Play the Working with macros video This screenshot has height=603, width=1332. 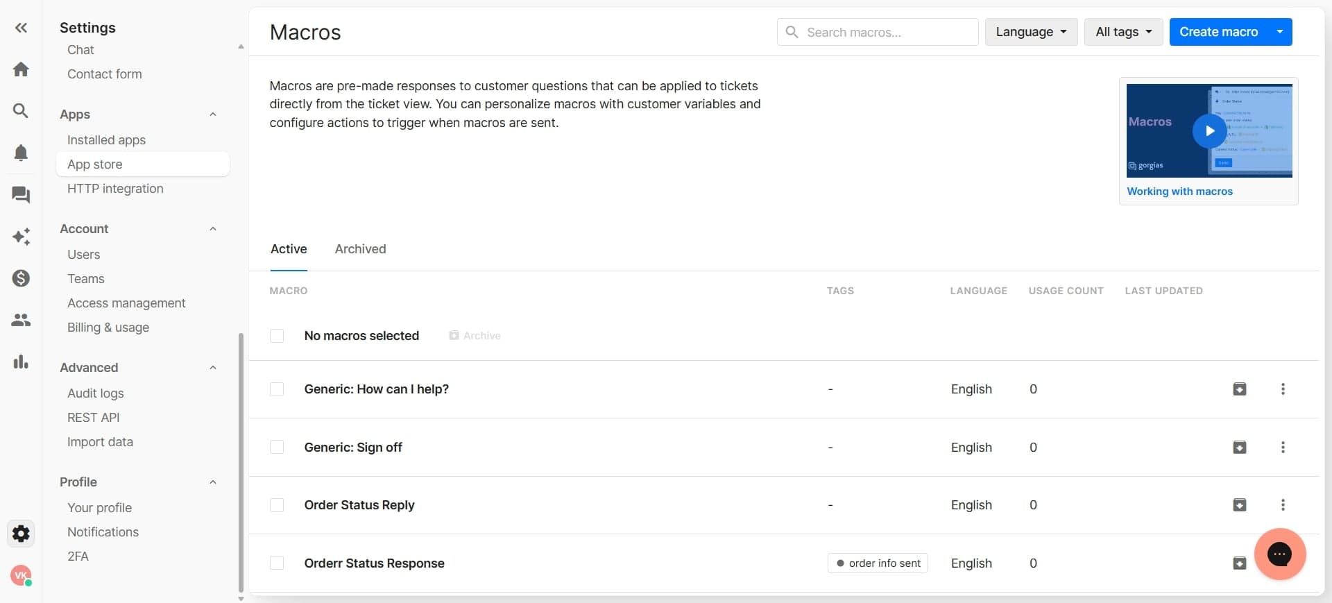click(1209, 130)
